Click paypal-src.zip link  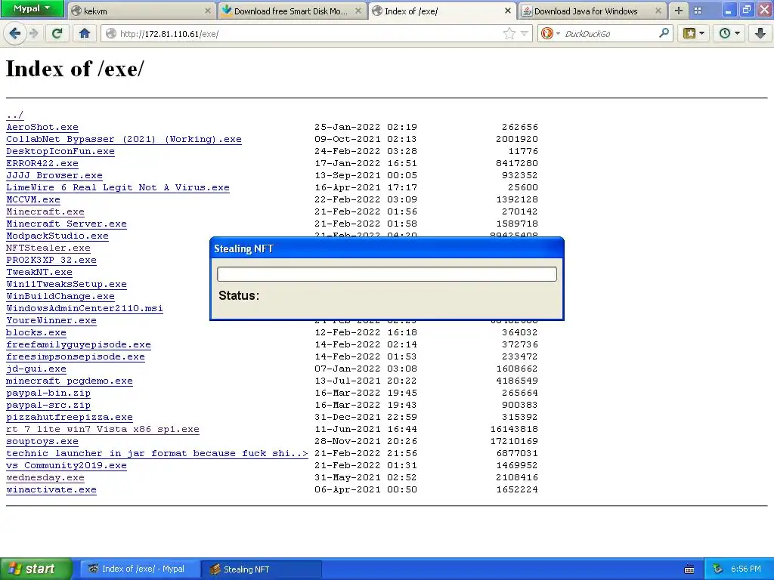[x=48, y=405]
